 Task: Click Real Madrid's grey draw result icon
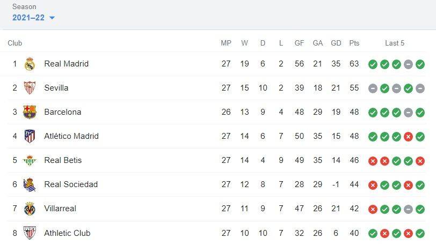coord(408,64)
